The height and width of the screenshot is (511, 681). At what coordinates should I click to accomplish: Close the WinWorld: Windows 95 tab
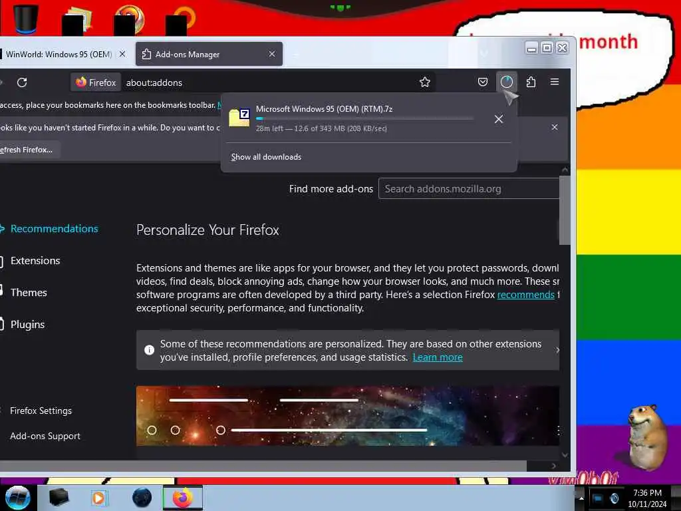point(122,54)
